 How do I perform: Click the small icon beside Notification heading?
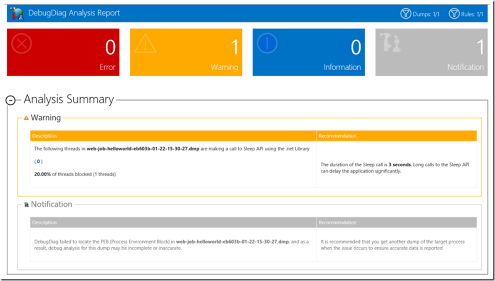tap(26, 205)
